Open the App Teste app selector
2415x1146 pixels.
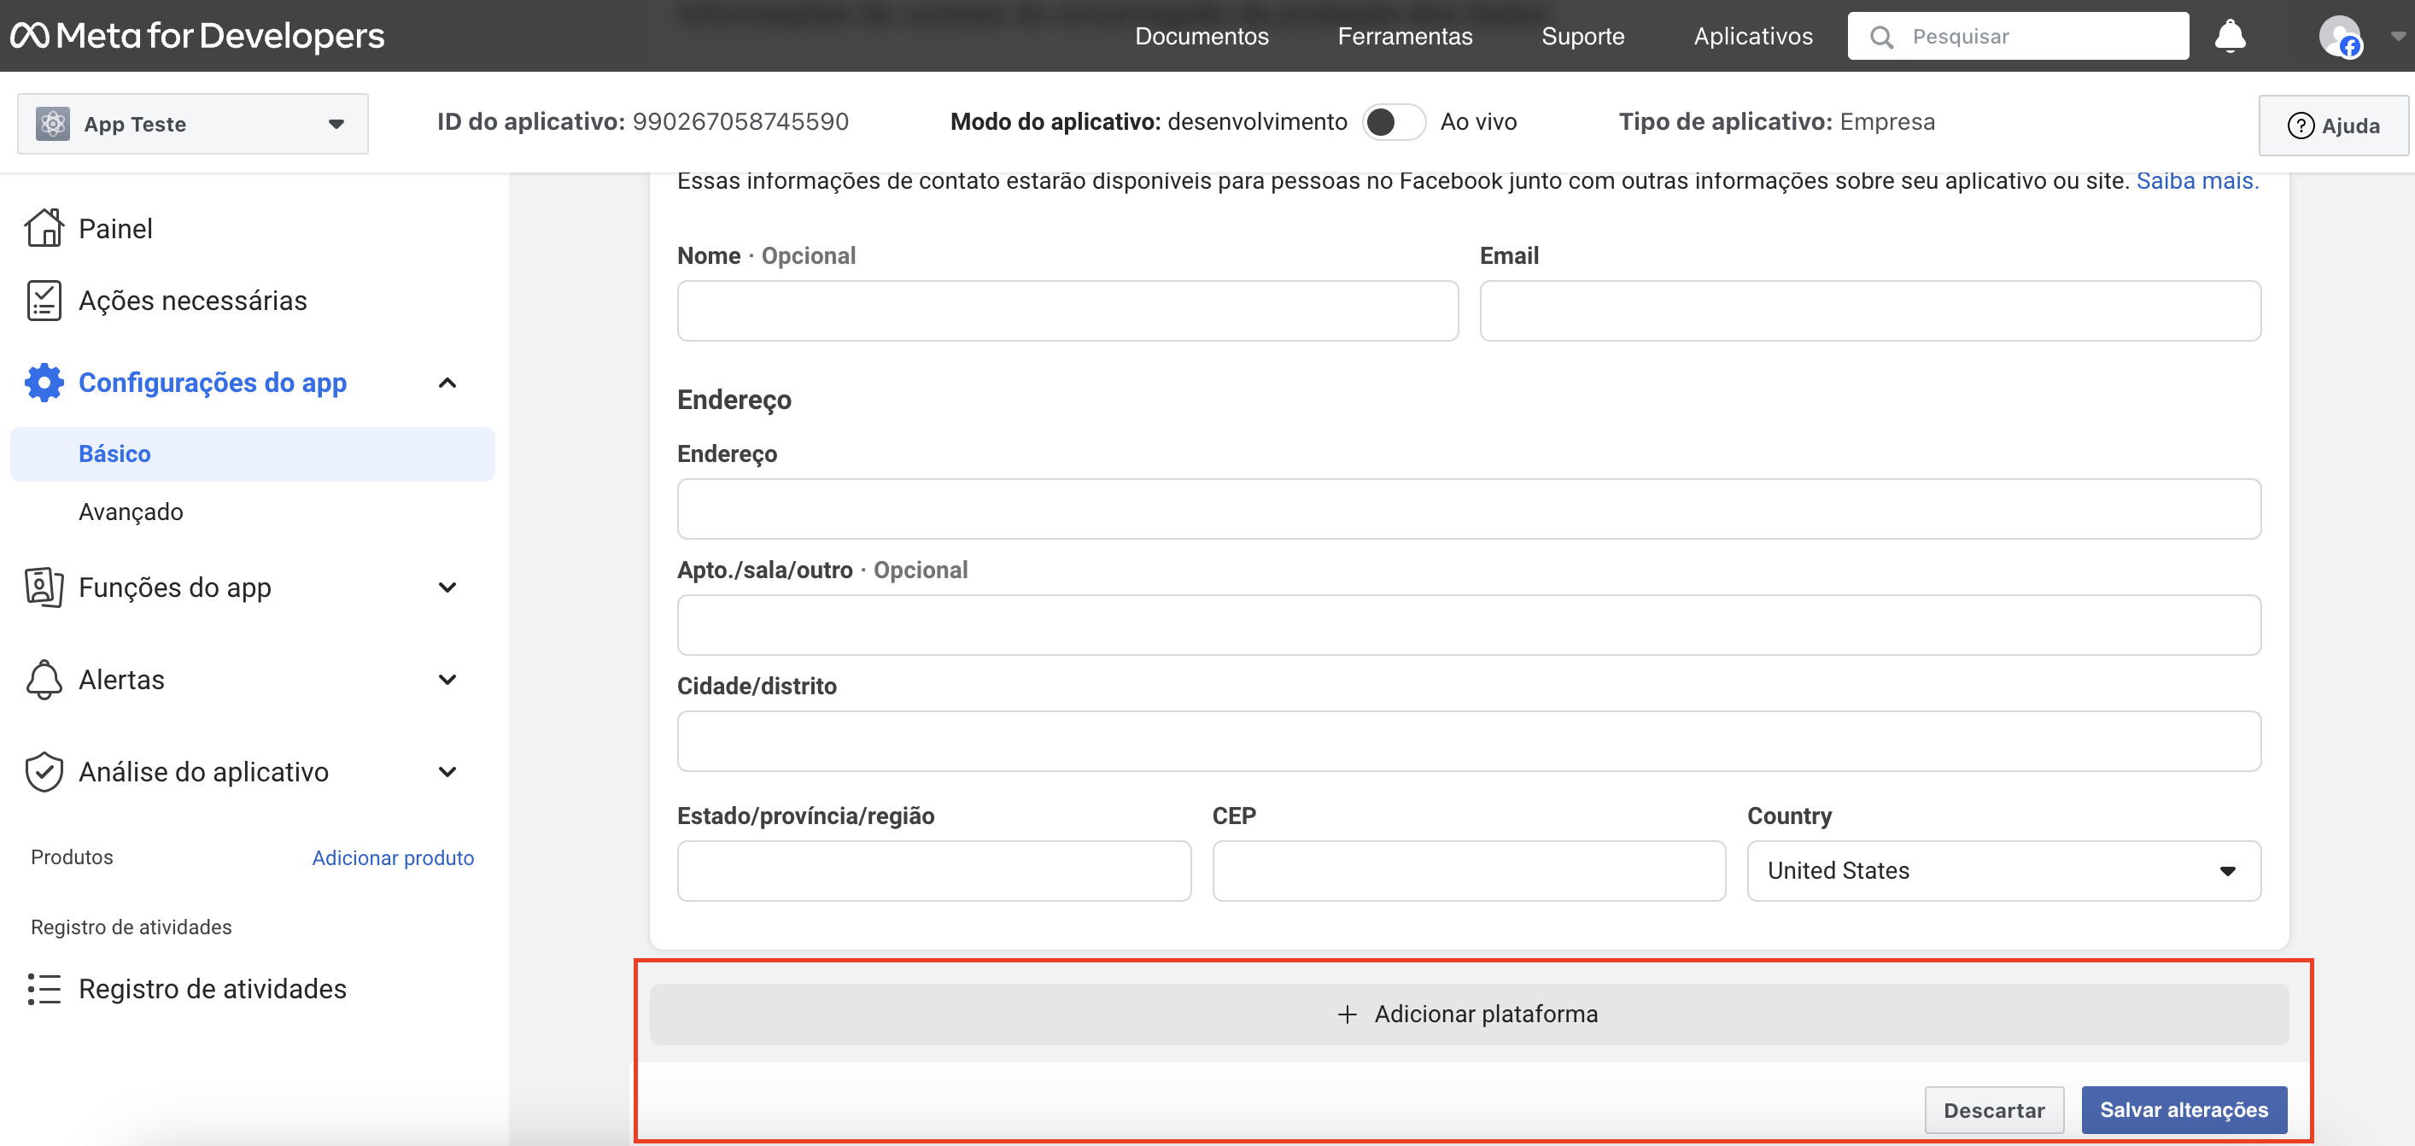[x=192, y=124]
